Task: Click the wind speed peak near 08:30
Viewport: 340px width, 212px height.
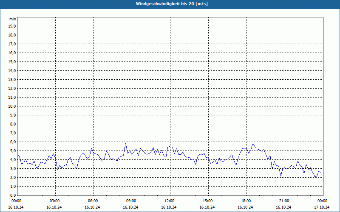Action: click(x=125, y=143)
